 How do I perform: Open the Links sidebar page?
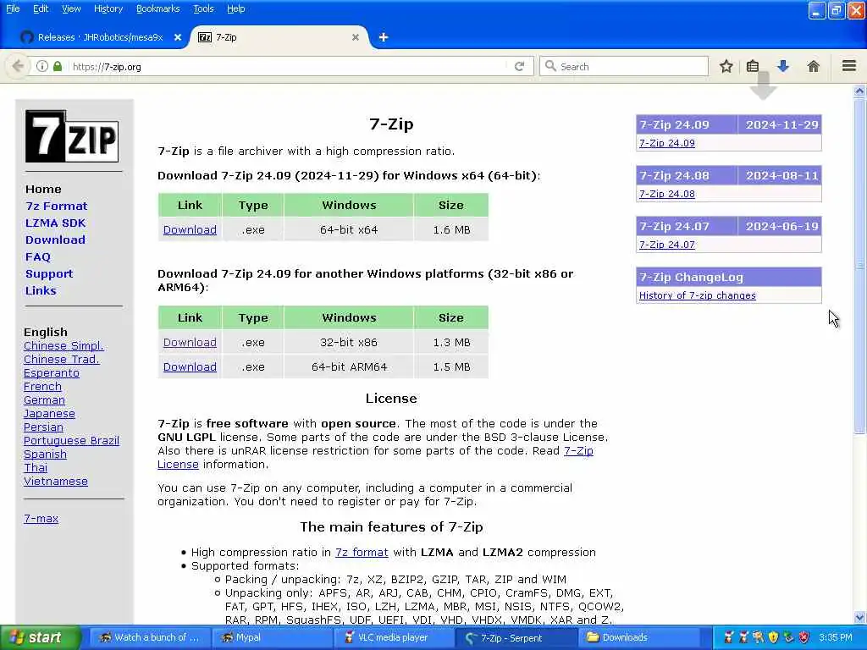coord(41,290)
